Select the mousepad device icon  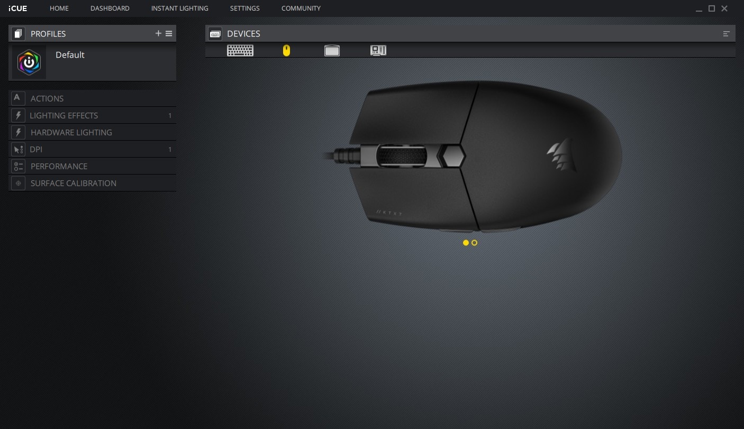point(332,50)
